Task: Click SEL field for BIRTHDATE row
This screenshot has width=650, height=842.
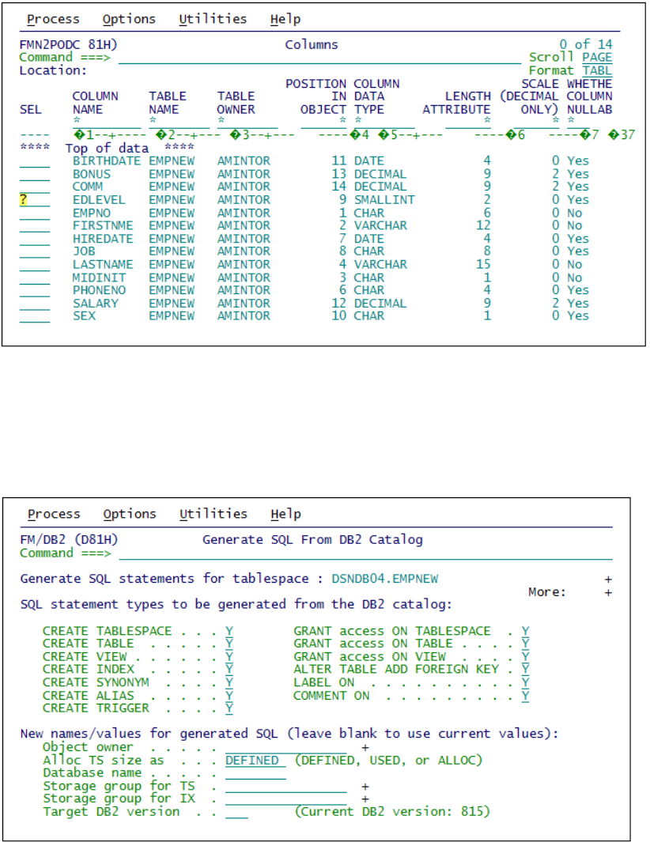Action: (34, 161)
